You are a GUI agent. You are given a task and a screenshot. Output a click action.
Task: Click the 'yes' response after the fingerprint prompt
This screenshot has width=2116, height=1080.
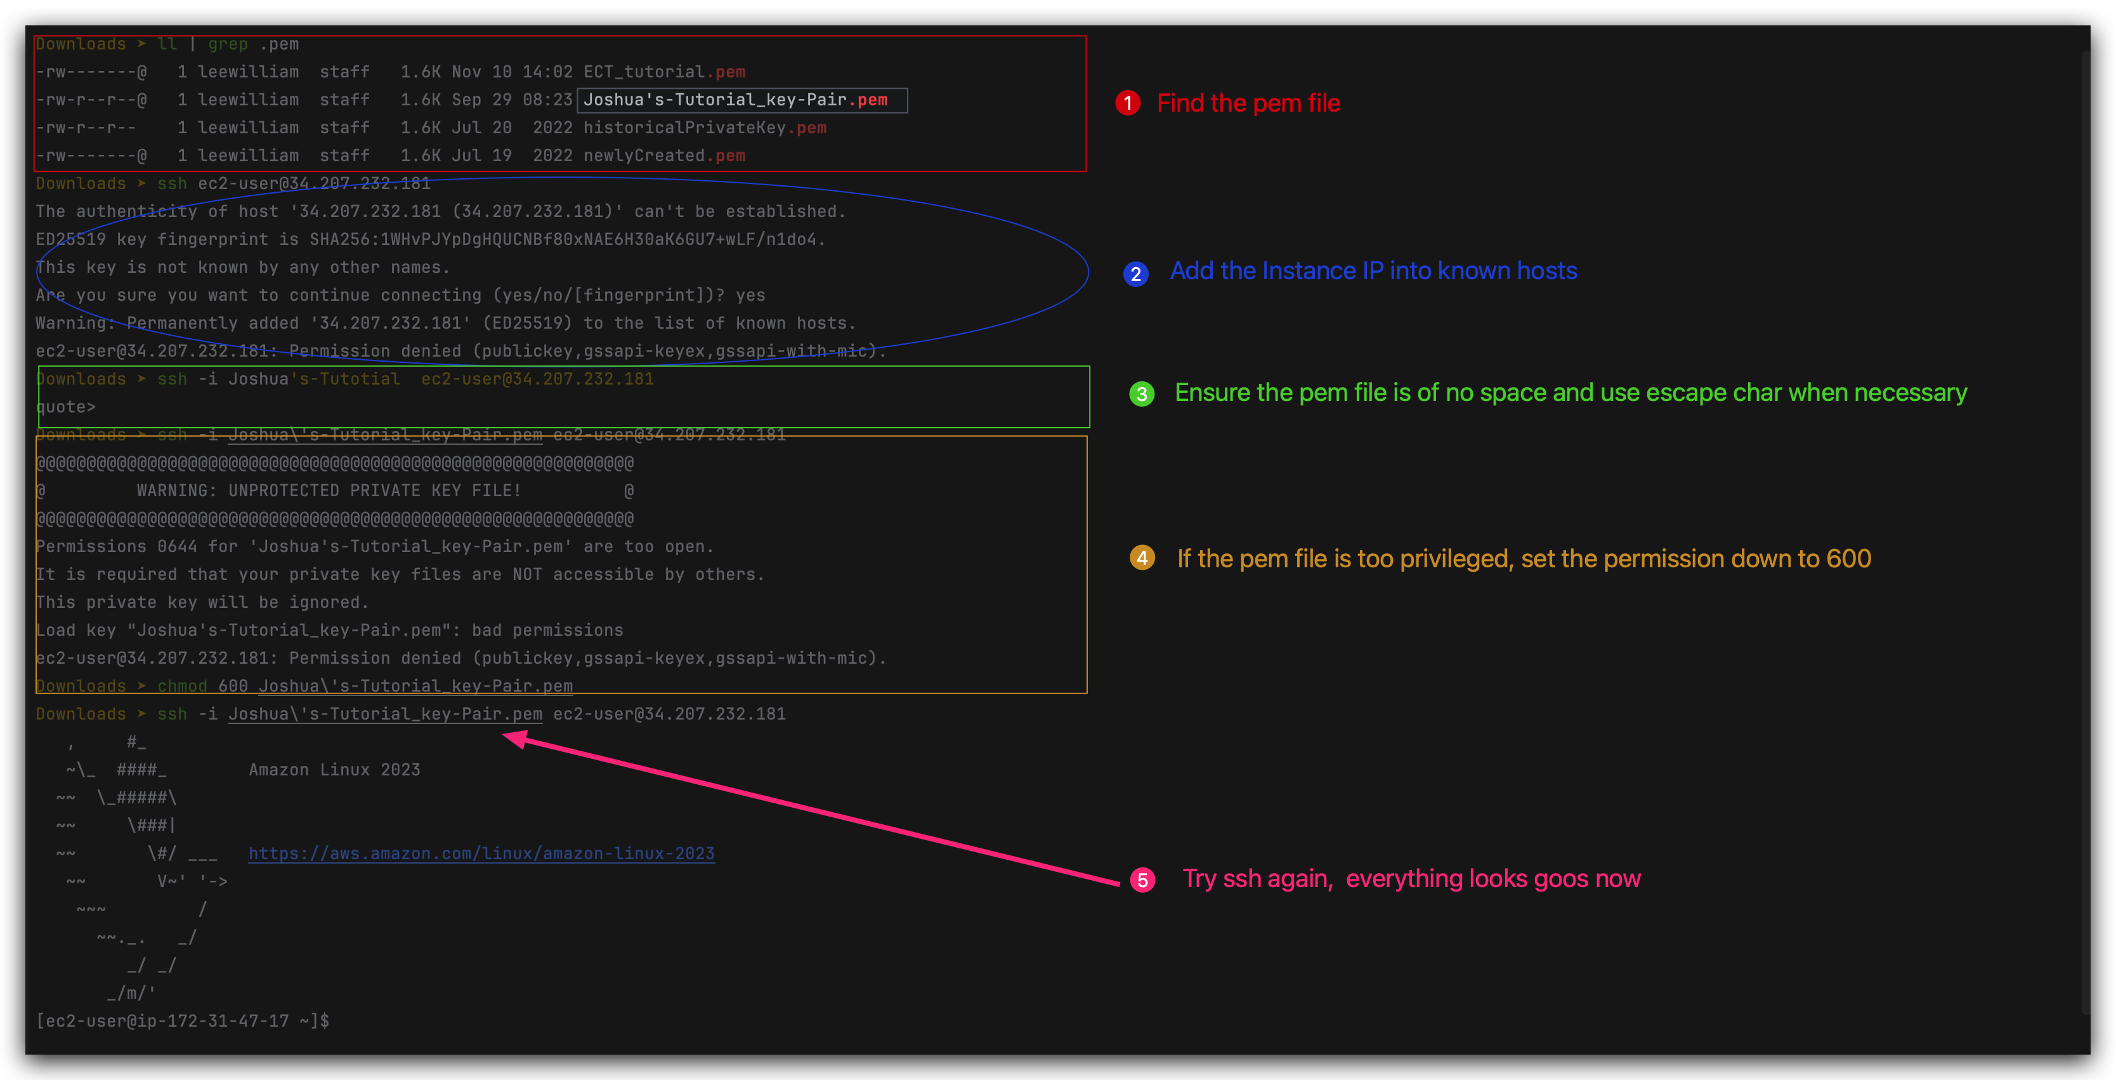(x=752, y=294)
